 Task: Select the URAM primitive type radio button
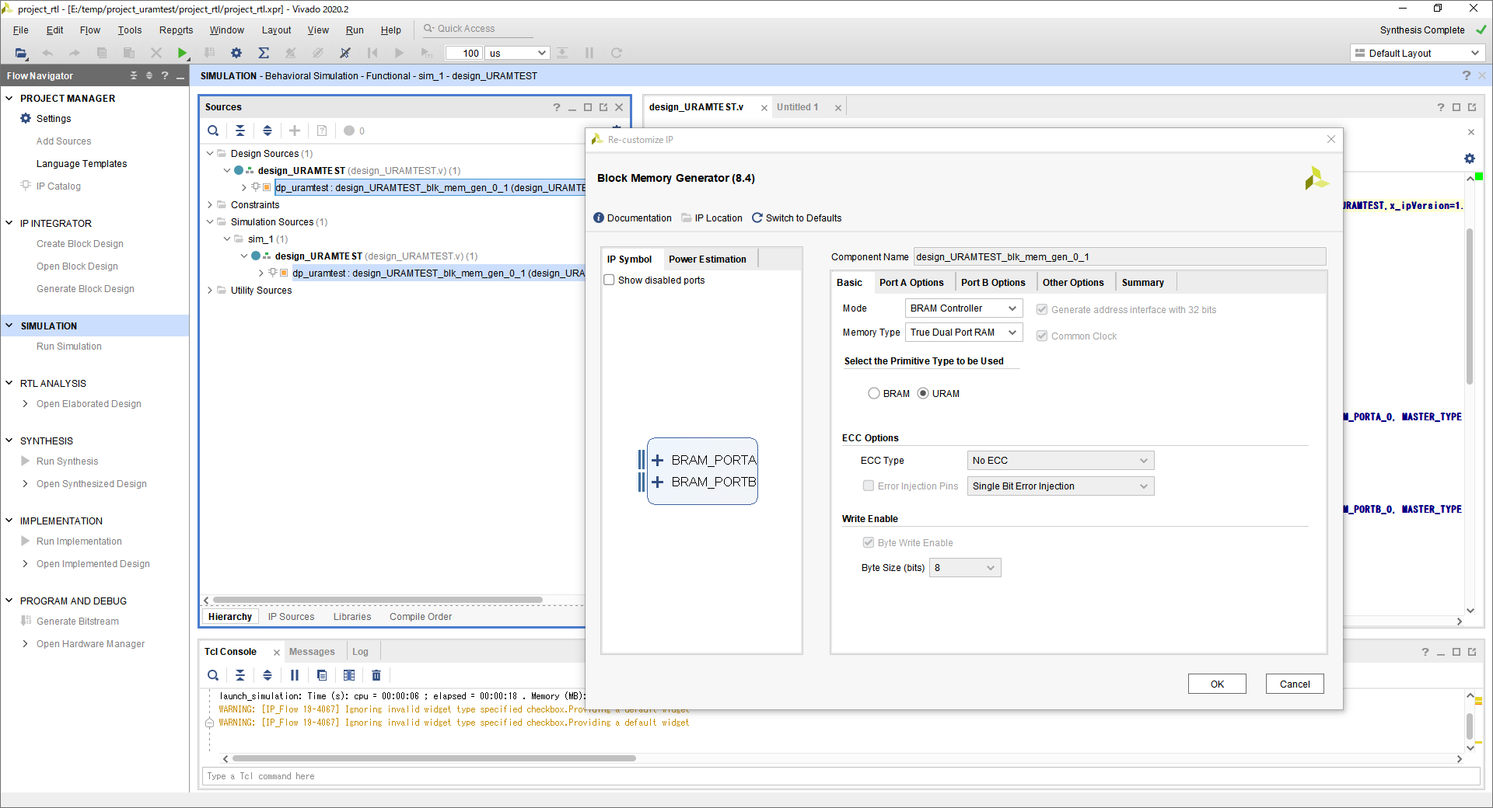[923, 394]
